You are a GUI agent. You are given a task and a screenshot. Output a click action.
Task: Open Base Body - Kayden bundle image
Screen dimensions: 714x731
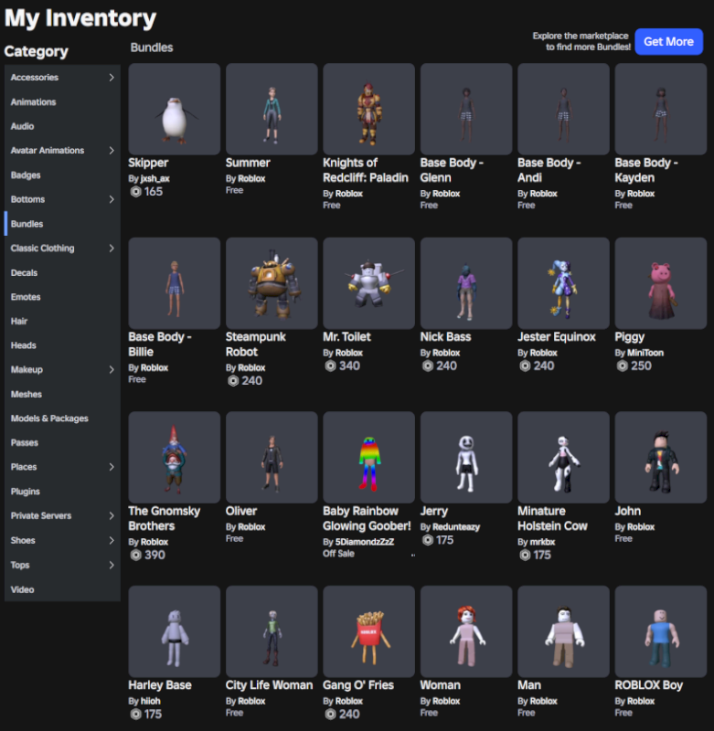coord(661,109)
